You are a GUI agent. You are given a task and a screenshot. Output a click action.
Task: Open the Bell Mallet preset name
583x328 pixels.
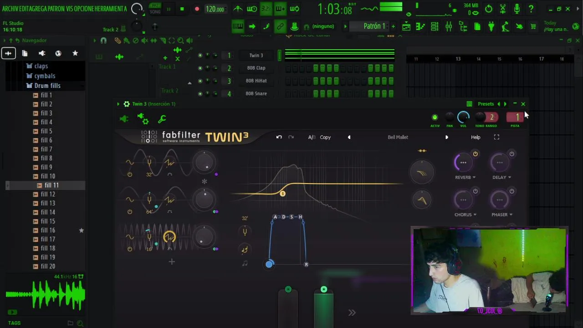click(x=398, y=137)
